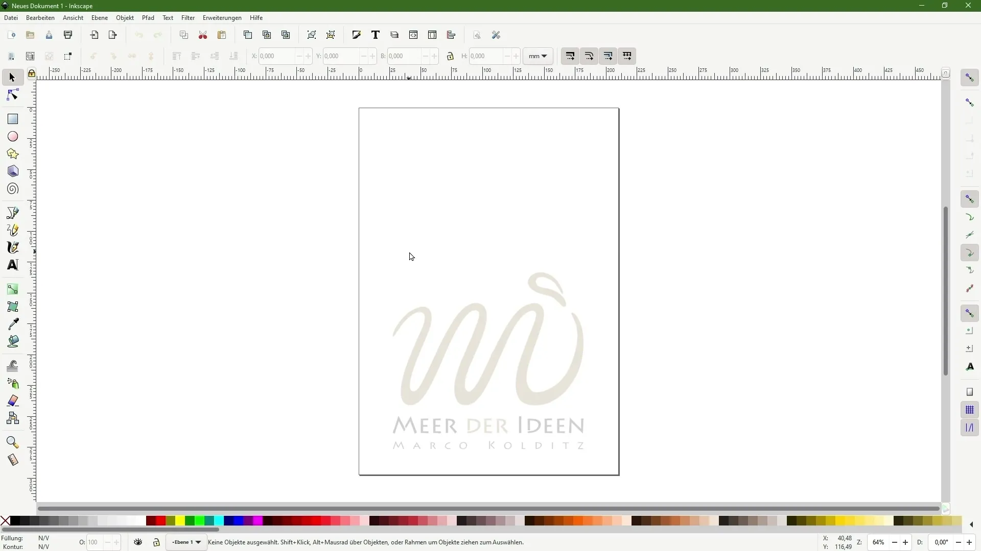The image size is (981, 551).
Task: Select the Selector arrow tool
Action: coord(12,78)
